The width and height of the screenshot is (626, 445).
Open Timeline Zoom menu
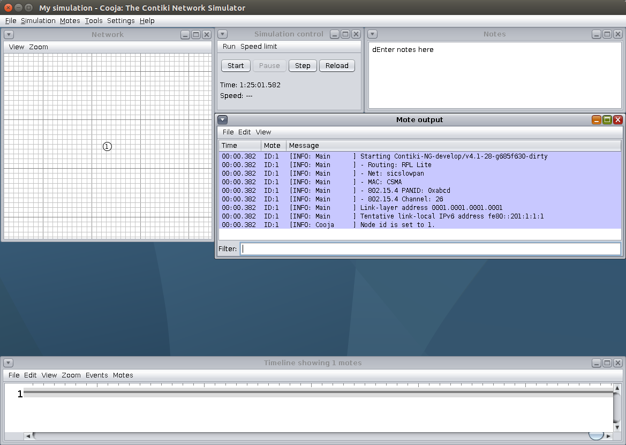click(x=71, y=375)
